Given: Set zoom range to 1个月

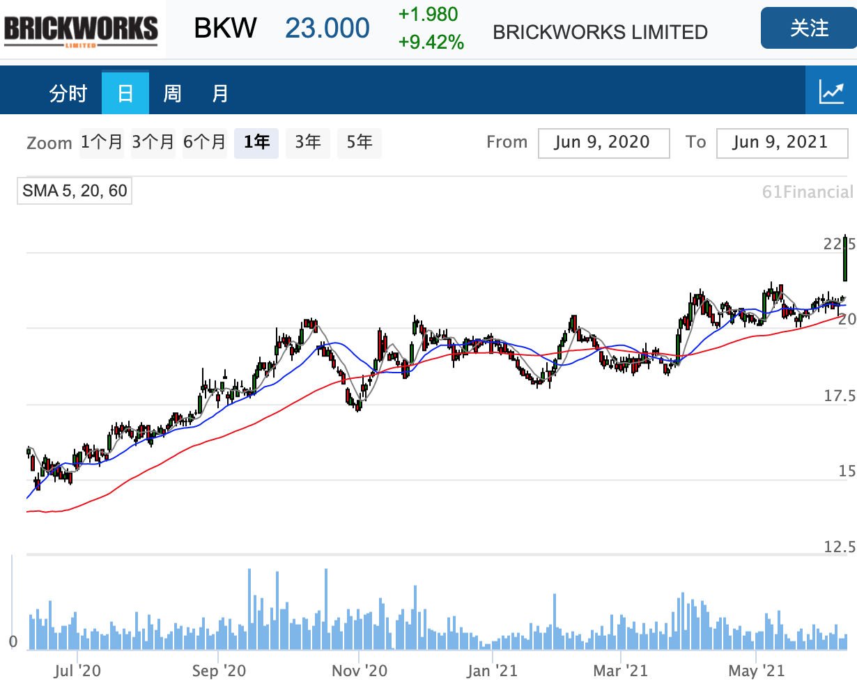Looking at the screenshot, I should pos(102,142).
